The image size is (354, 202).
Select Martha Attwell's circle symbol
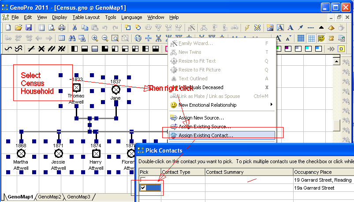[21, 153]
